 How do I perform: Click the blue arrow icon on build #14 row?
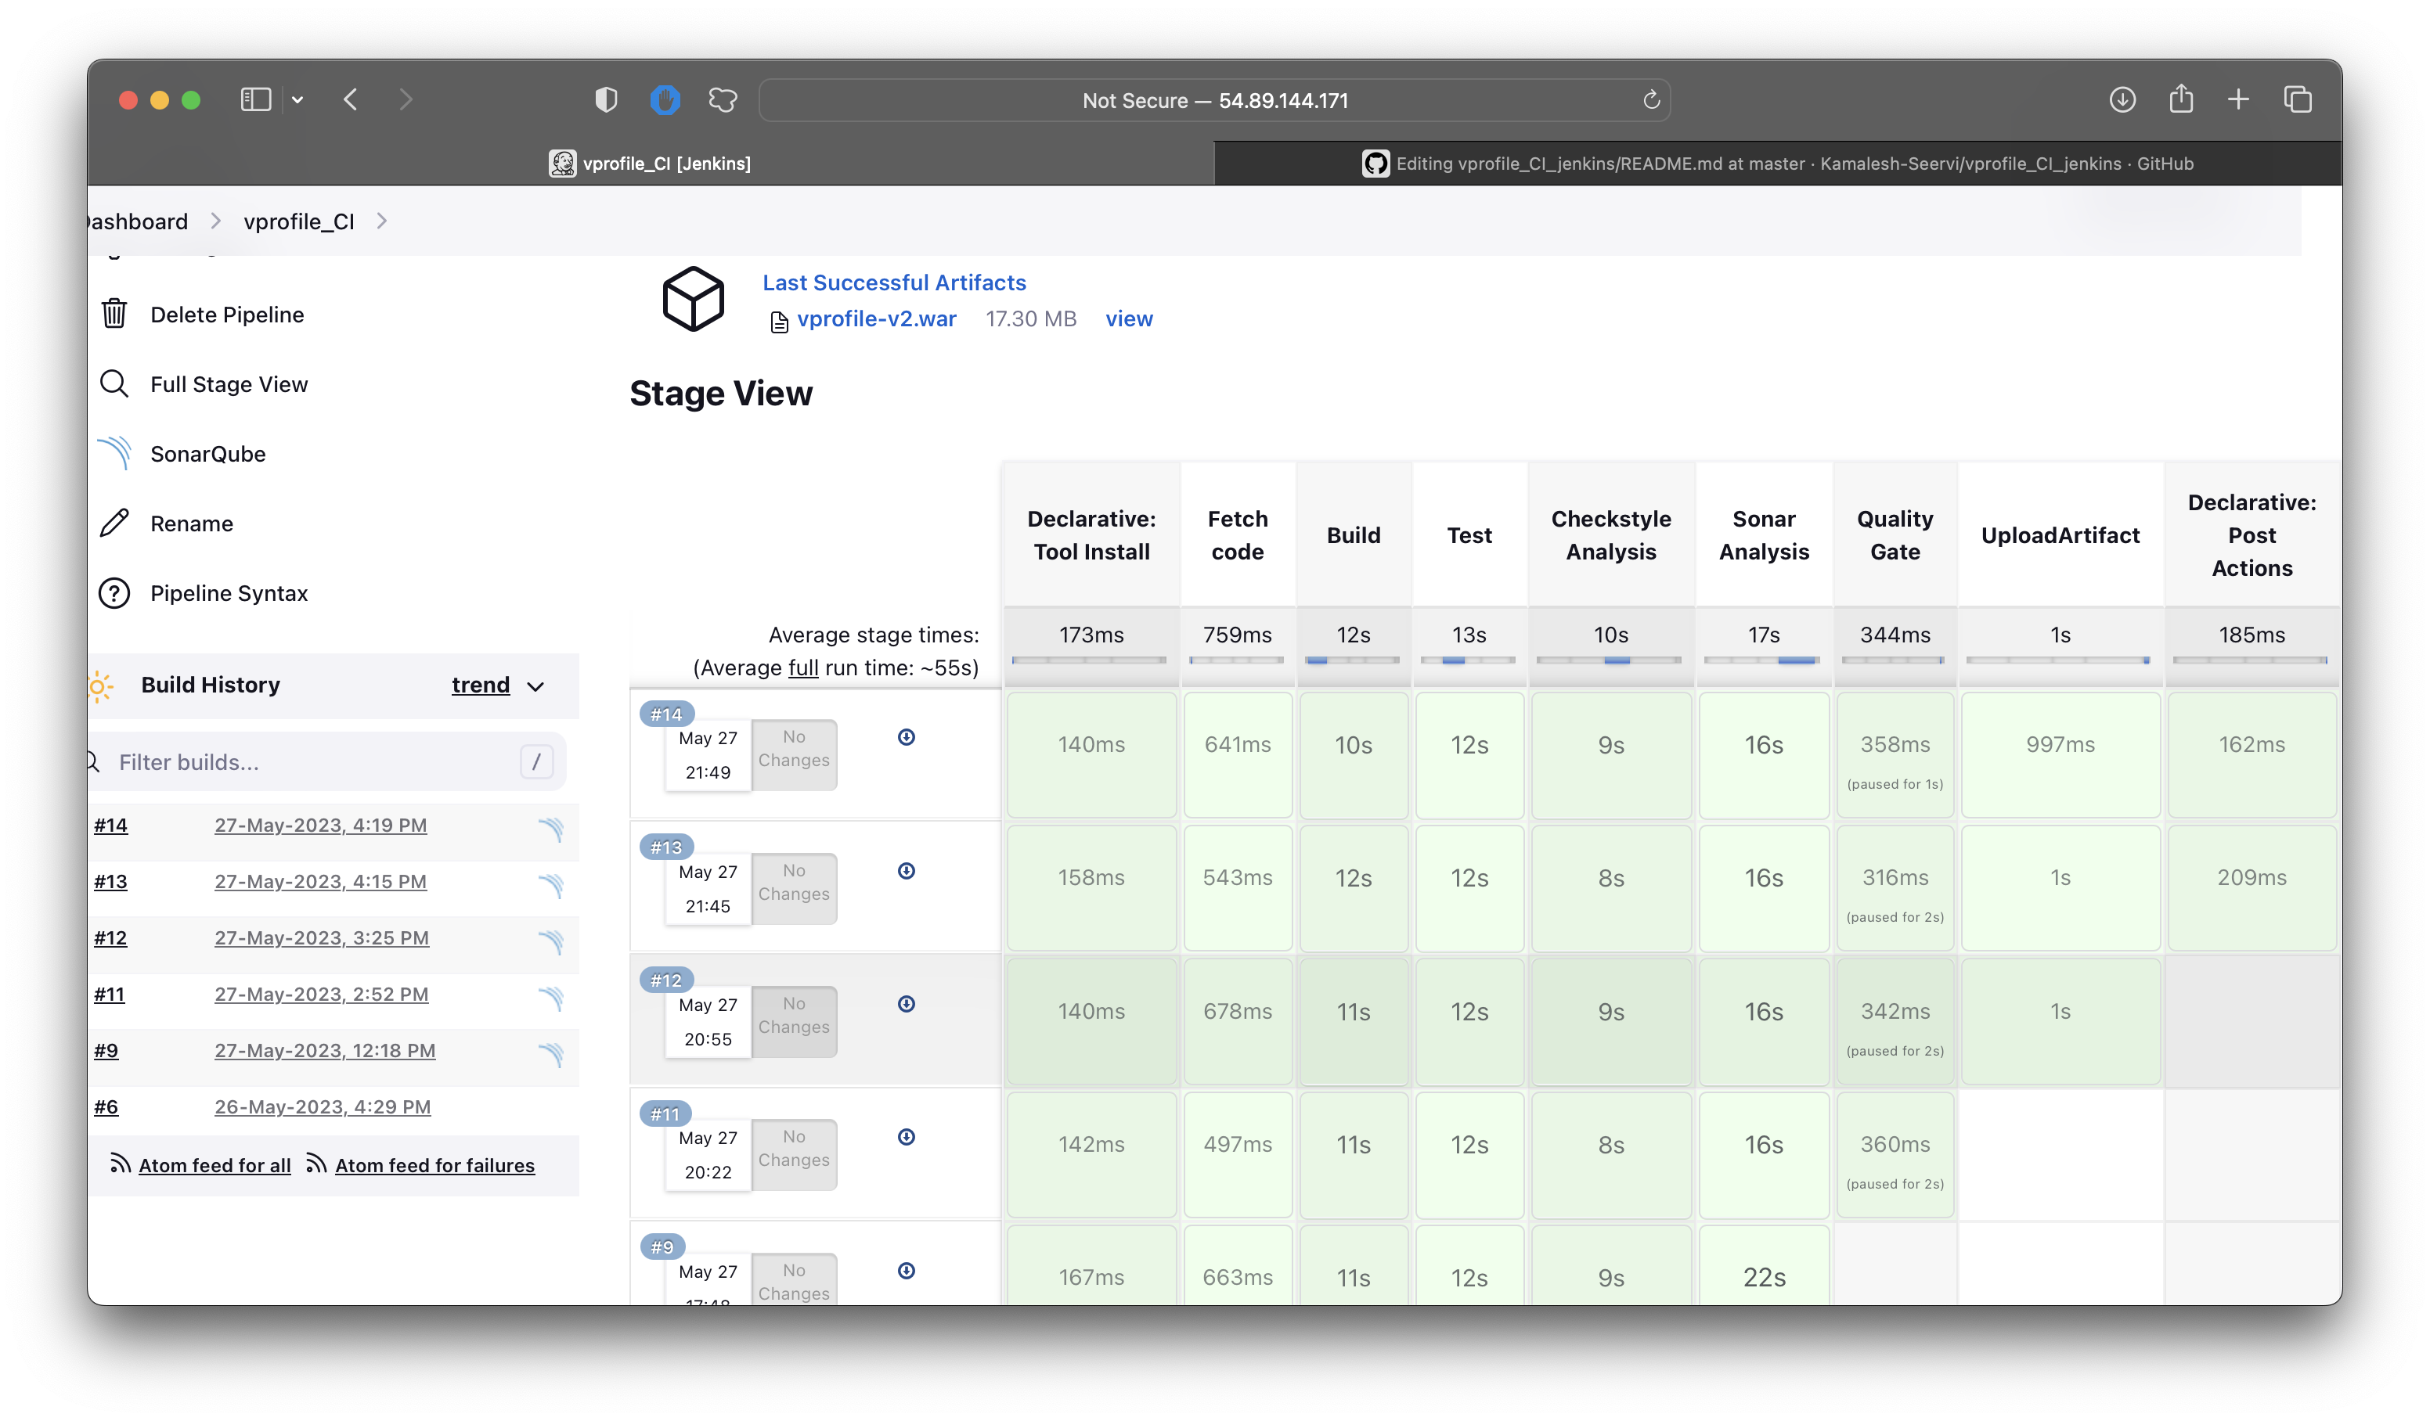point(907,736)
